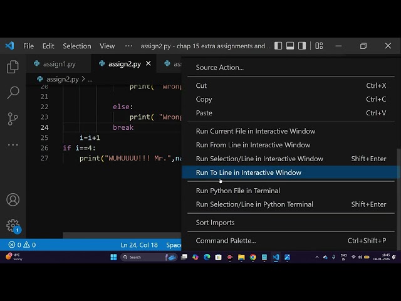Open the Source Control view
This screenshot has width=401, height=301.
pyautogui.click(x=13, y=119)
